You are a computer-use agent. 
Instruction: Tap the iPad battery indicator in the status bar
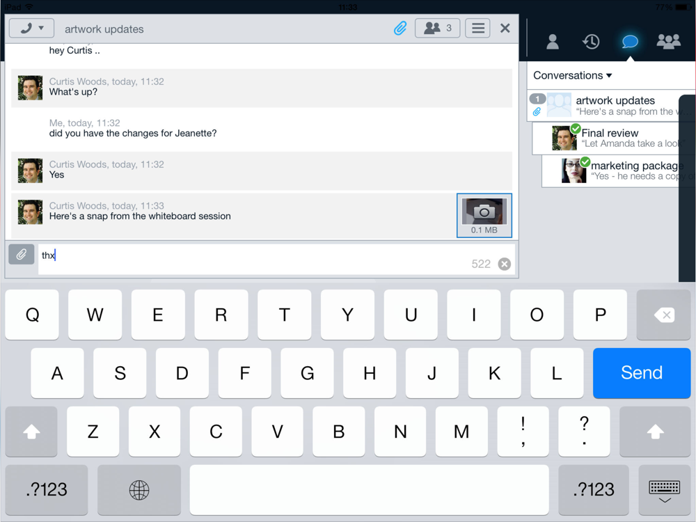point(682,7)
